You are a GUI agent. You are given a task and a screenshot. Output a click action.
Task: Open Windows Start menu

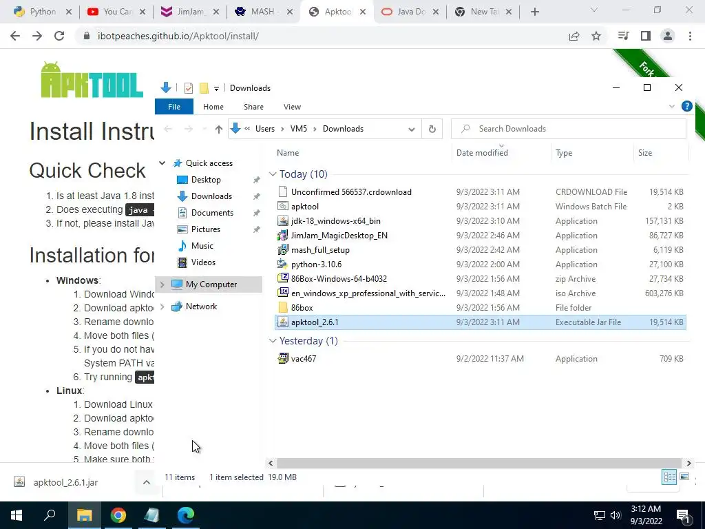pyautogui.click(x=17, y=515)
